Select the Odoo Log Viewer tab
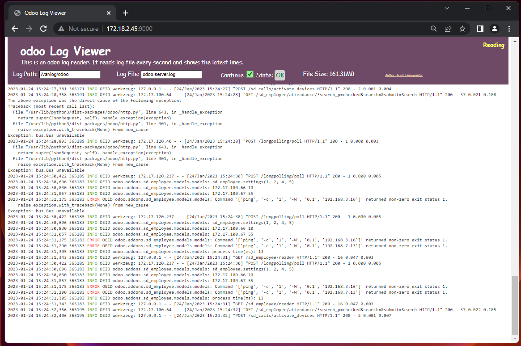 pos(61,13)
